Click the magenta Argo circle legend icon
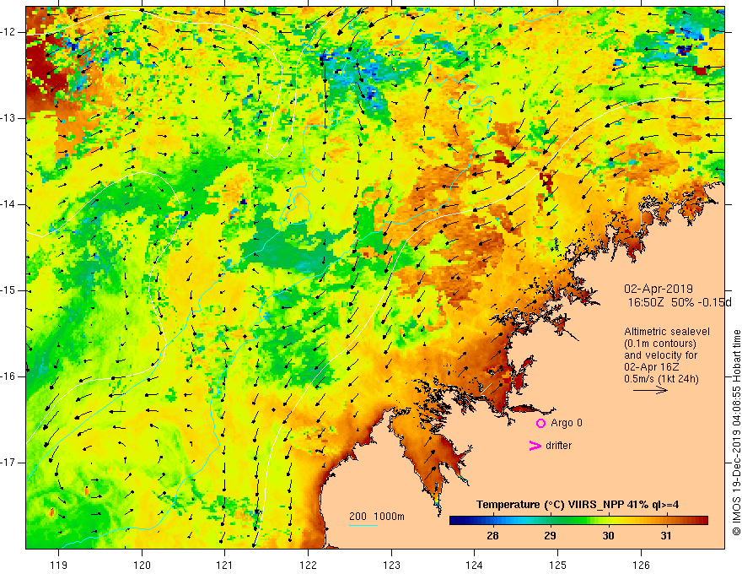This screenshot has width=742, height=574. click(540, 423)
